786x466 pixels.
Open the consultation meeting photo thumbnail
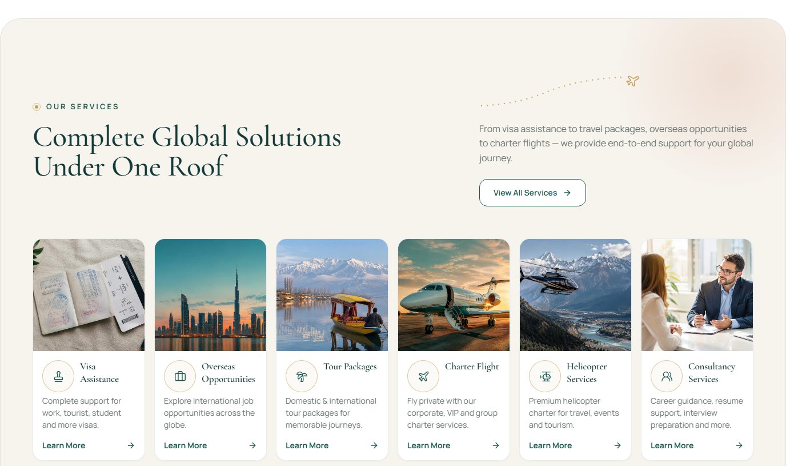[x=697, y=295]
